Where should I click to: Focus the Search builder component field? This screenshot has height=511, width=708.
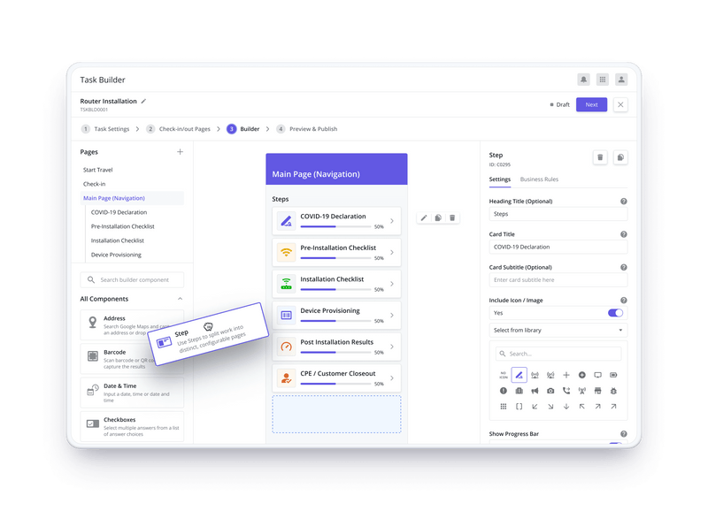pyautogui.click(x=132, y=279)
